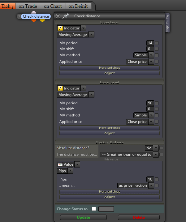Click Lower Level Adjust button
This screenshot has height=222, width=186.
coord(110,133)
